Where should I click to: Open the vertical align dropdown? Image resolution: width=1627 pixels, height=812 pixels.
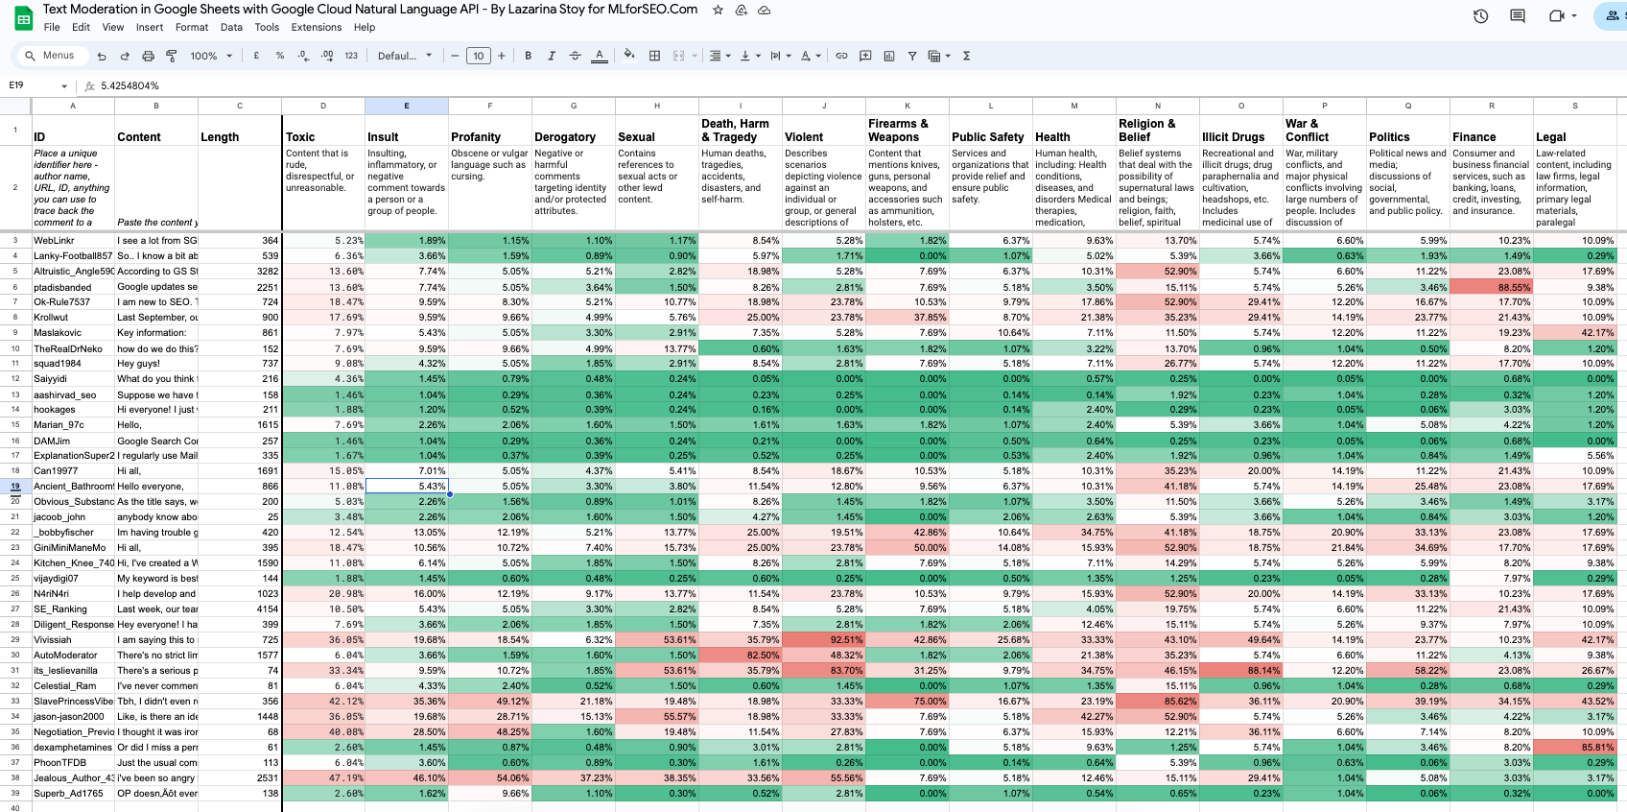coord(749,56)
